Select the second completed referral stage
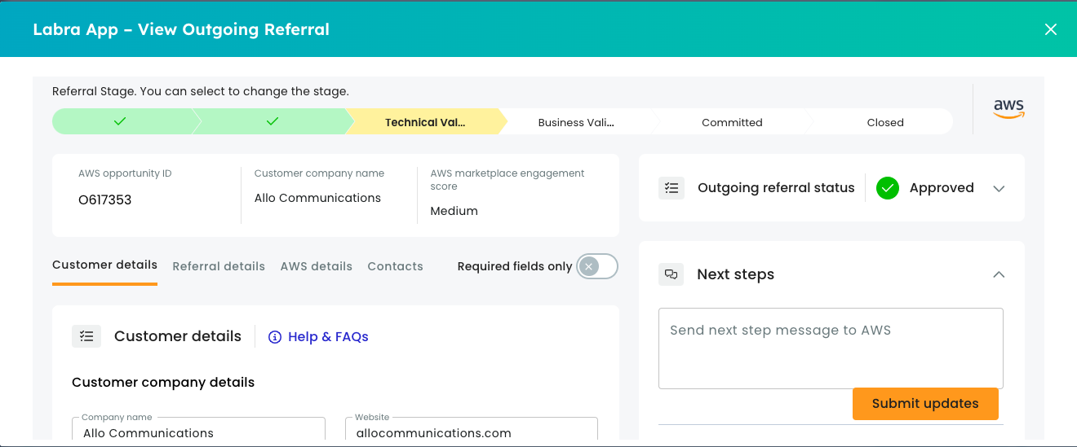Viewport: 1077px width, 447px height. [273, 121]
